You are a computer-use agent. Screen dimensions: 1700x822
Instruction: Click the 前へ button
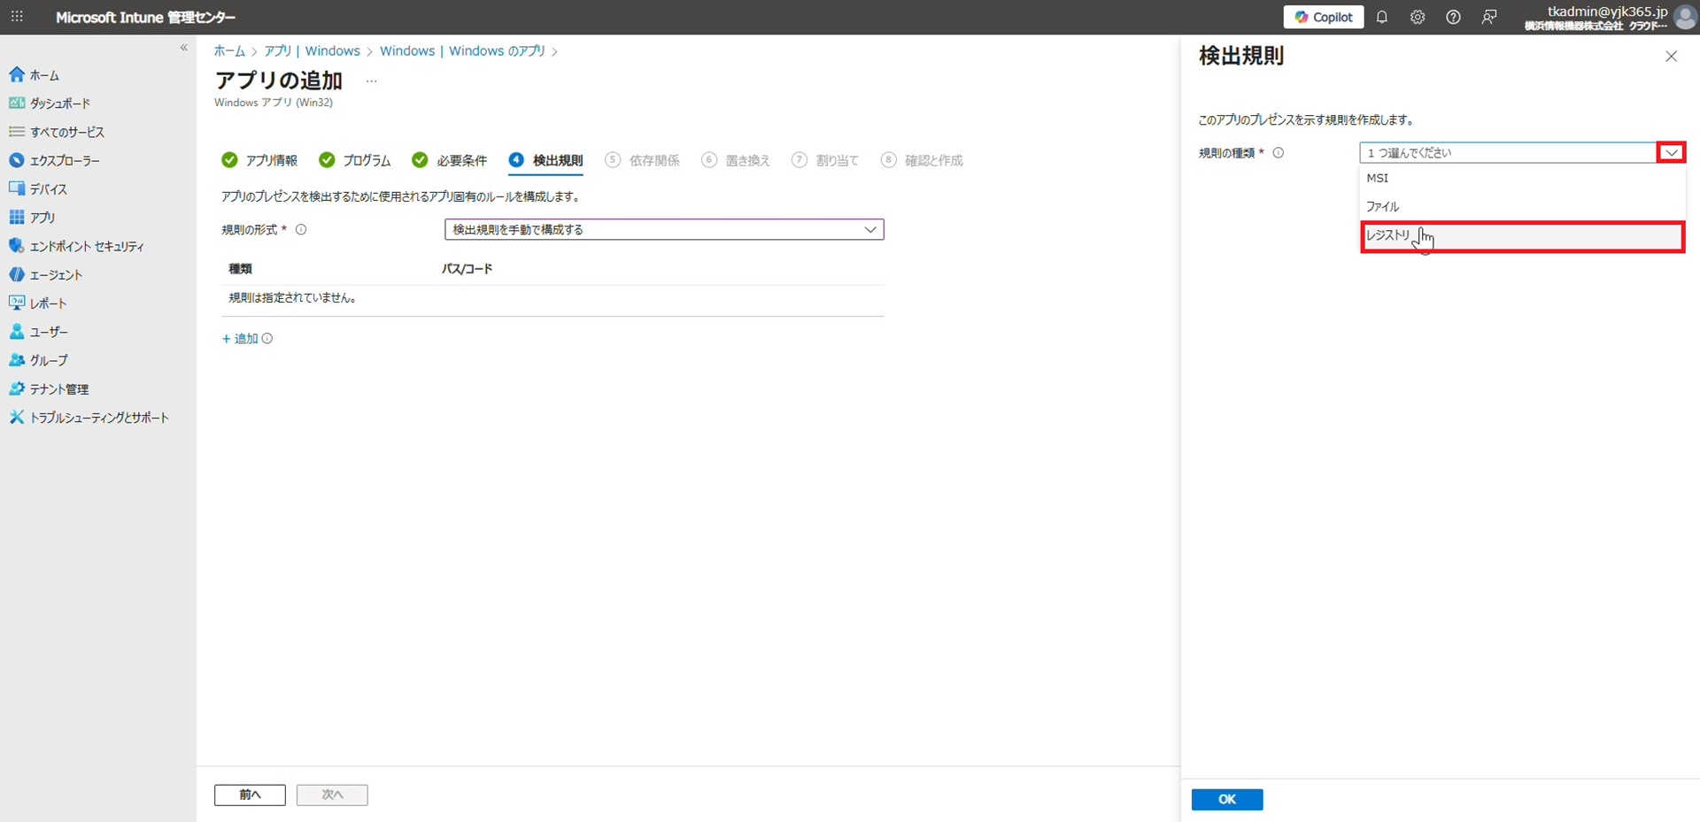250,795
